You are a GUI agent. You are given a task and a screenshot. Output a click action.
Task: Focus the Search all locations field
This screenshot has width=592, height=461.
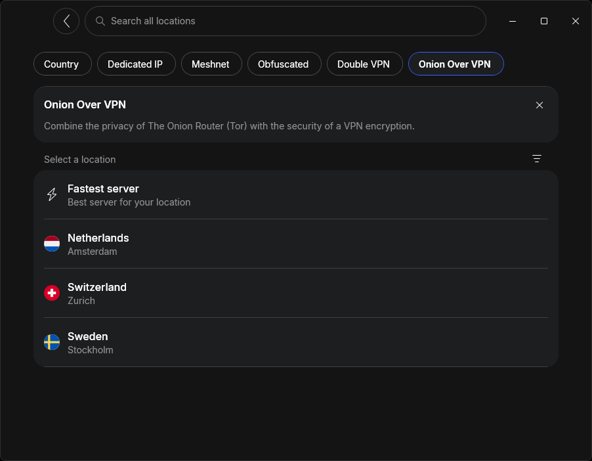click(x=285, y=21)
